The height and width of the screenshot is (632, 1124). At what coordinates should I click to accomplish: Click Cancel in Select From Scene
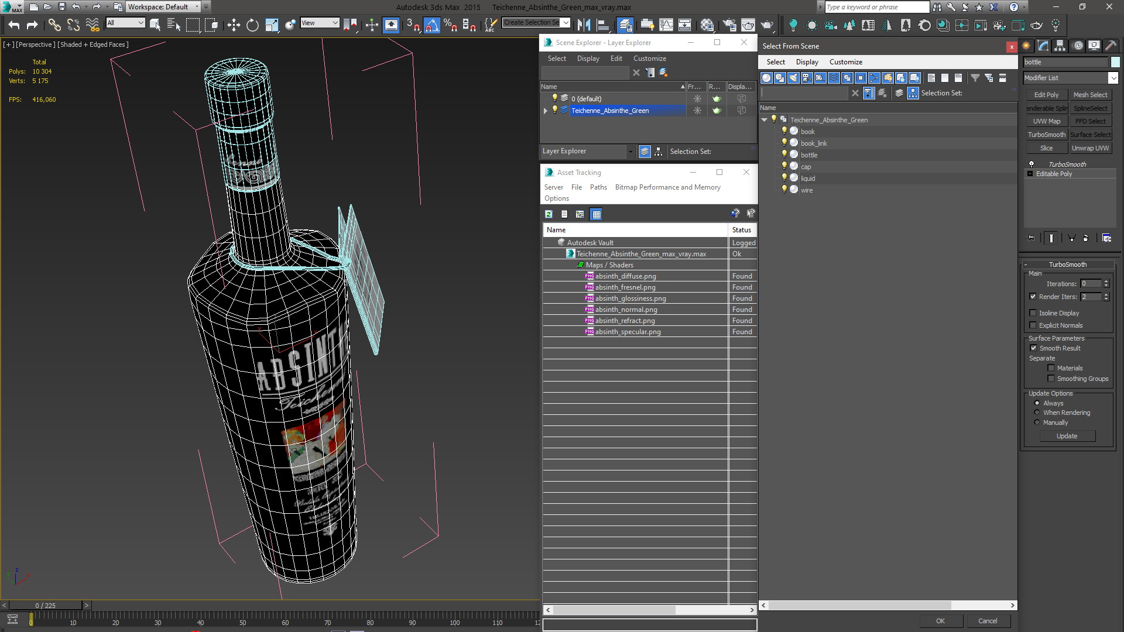[x=988, y=621]
